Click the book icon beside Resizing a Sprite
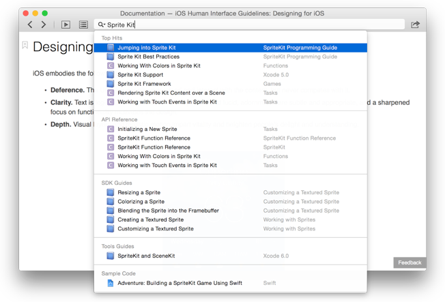 (111, 192)
